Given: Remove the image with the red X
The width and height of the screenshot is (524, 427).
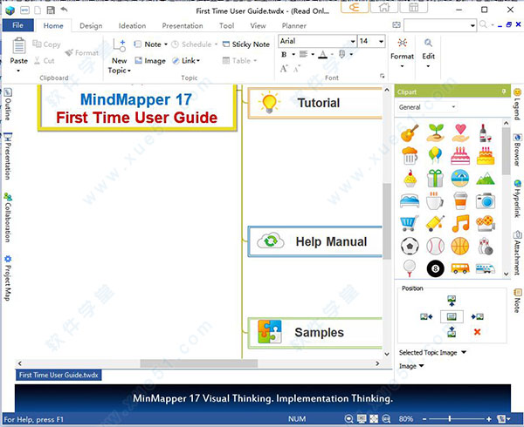Looking at the screenshot, I should (477, 332).
